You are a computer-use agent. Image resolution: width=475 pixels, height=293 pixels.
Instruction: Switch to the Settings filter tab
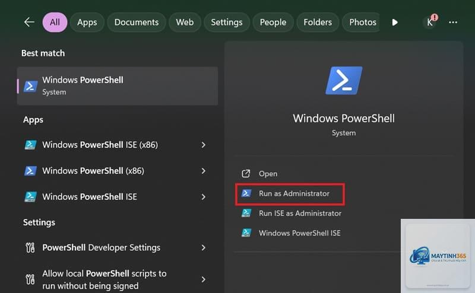pos(227,23)
